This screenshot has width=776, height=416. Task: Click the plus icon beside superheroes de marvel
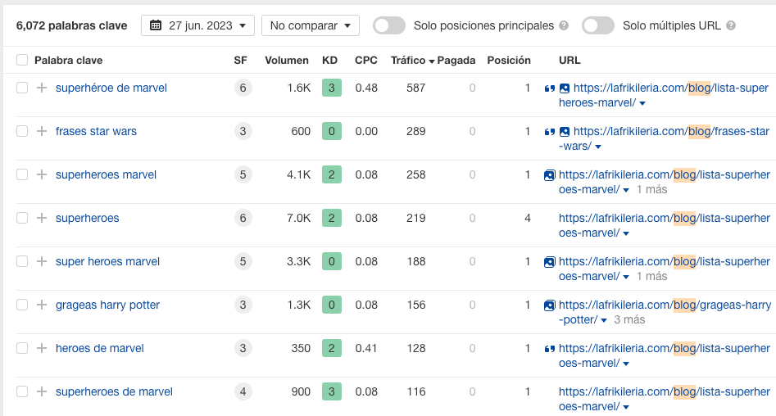(x=42, y=391)
